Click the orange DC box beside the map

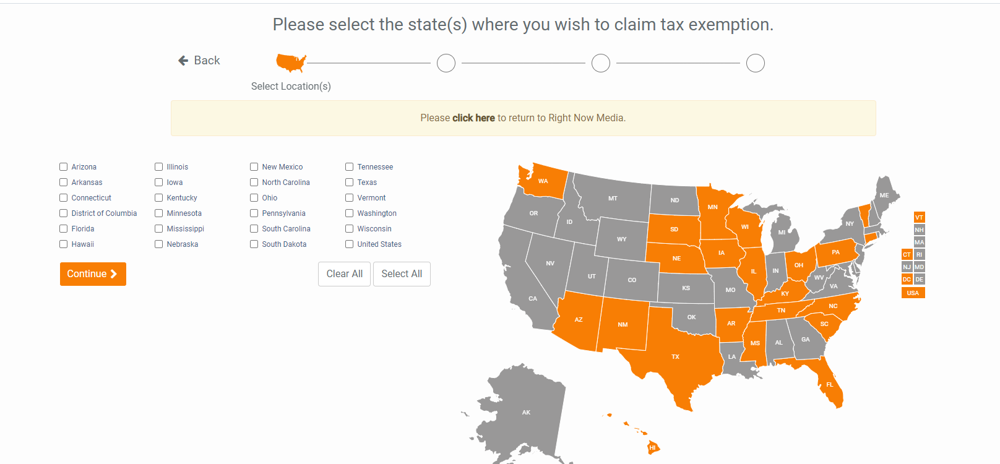(x=907, y=279)
